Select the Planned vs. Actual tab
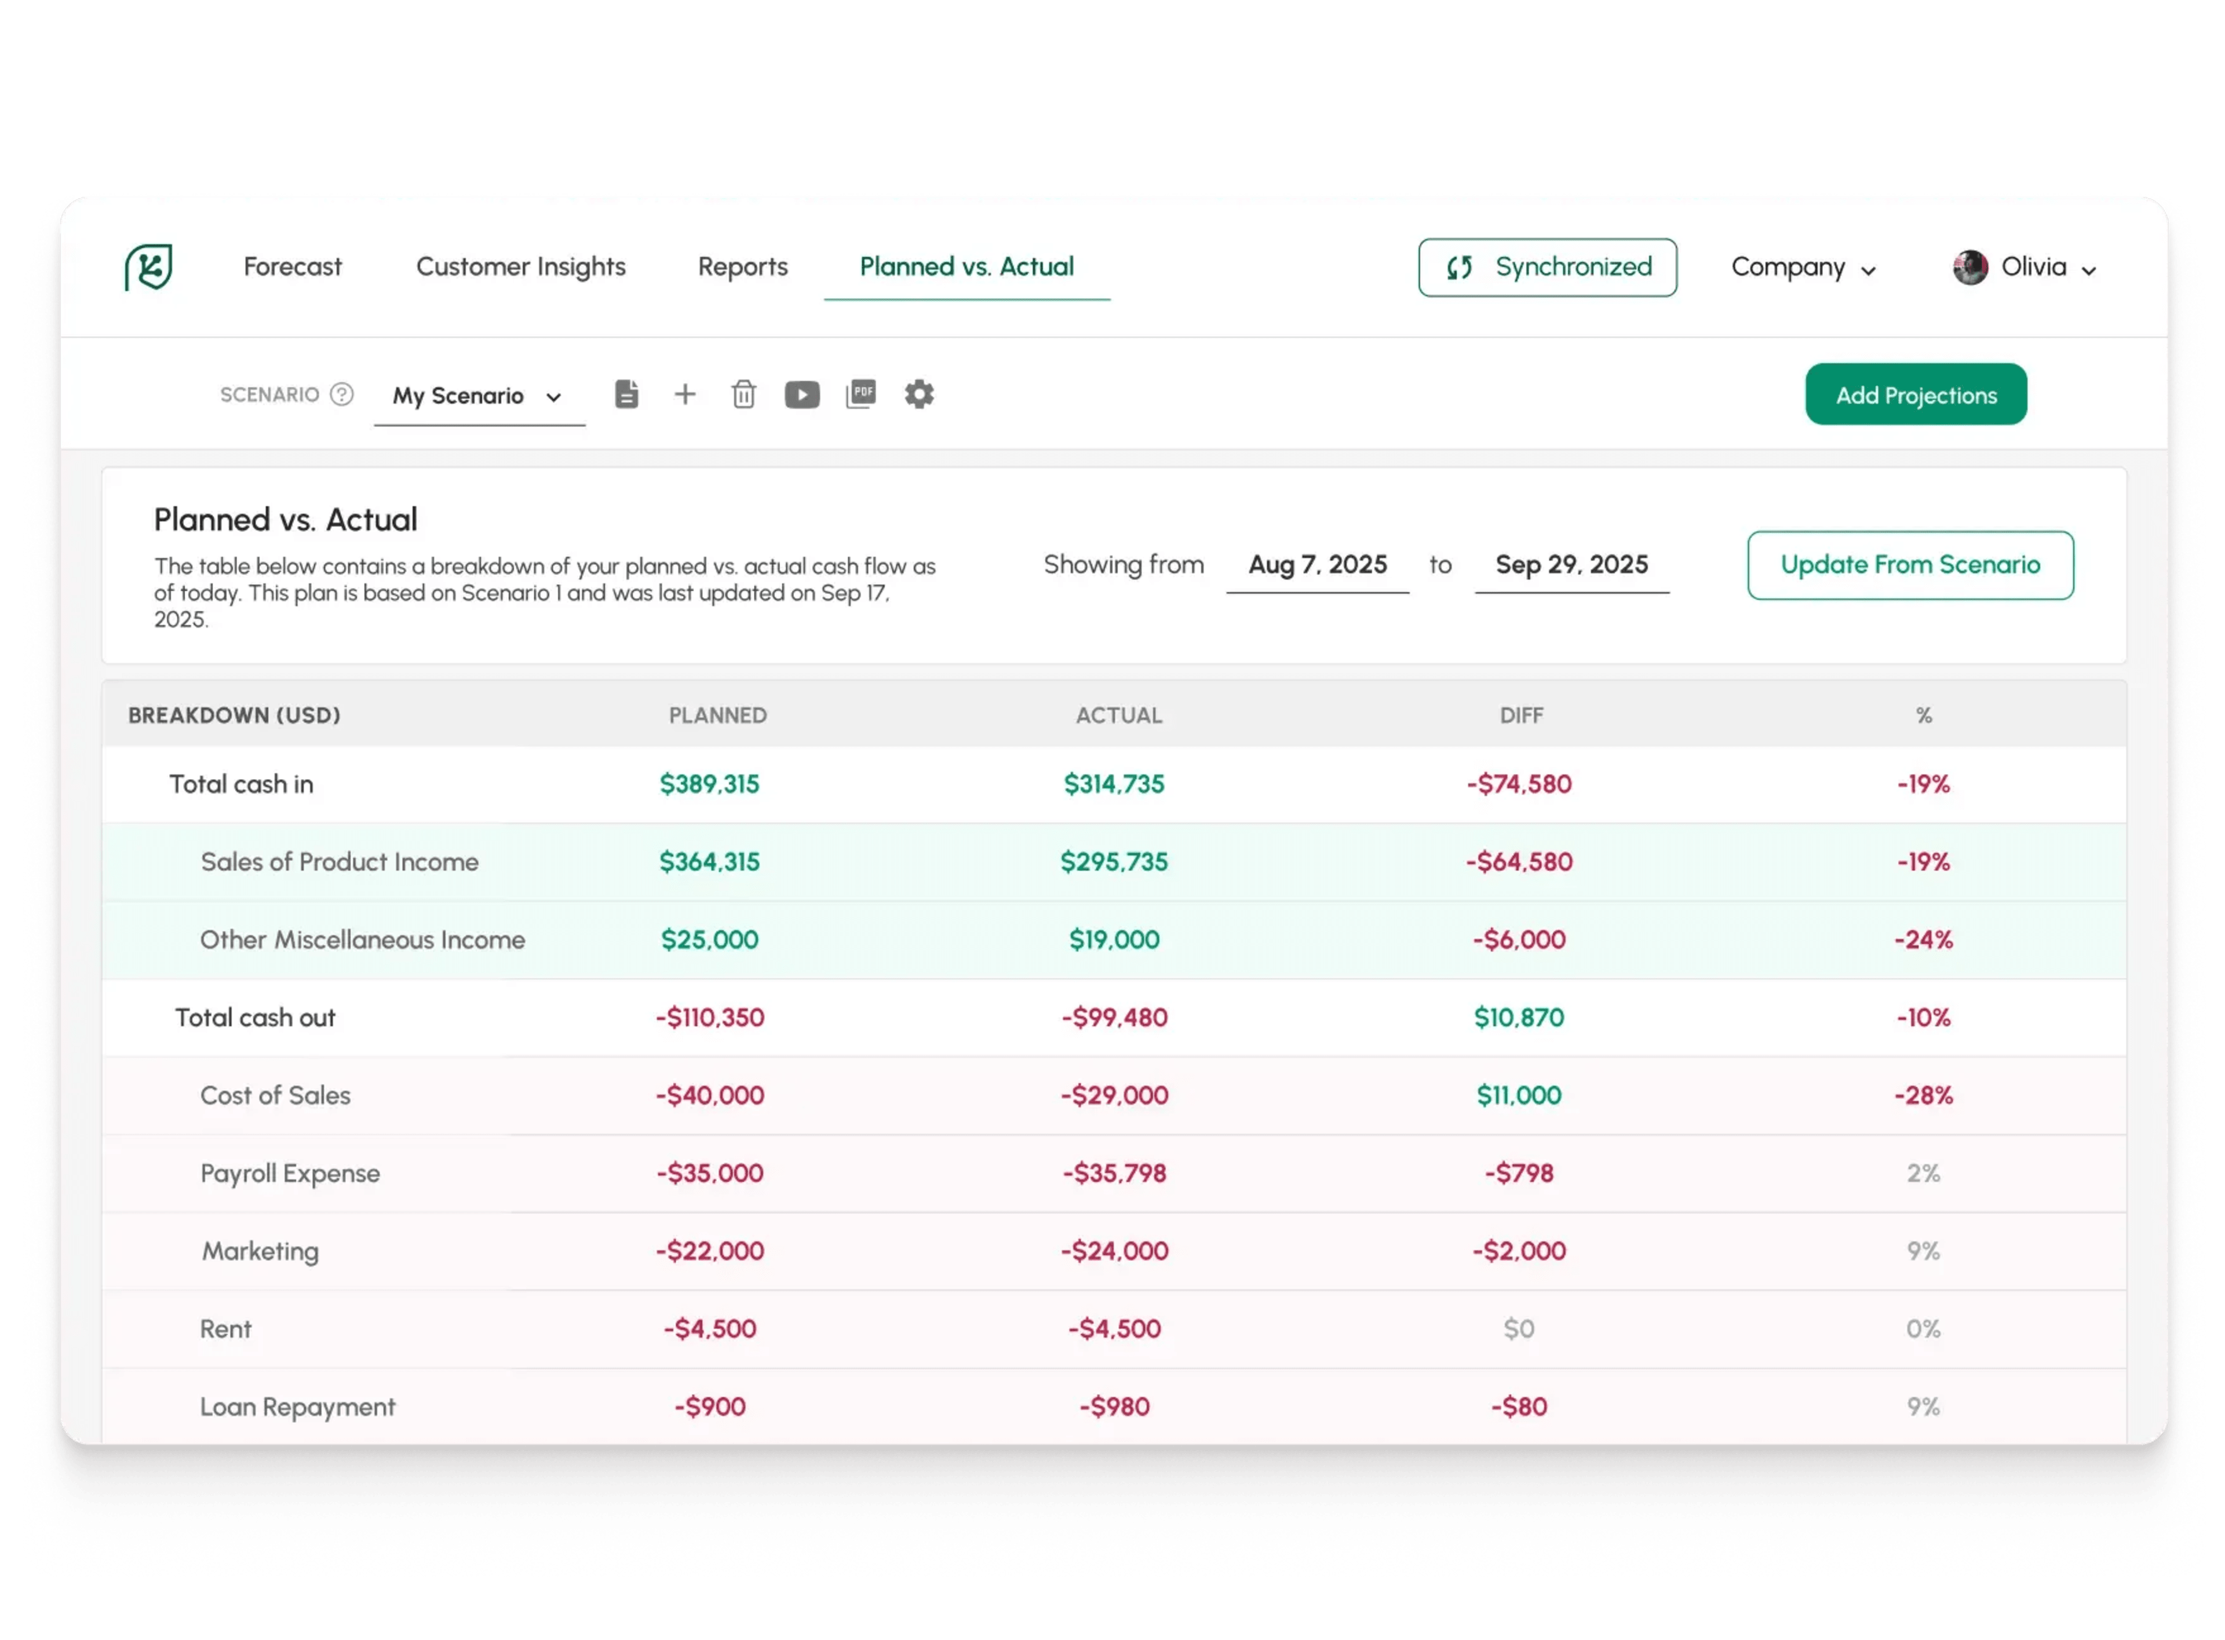The width and height of the screenshot is (2225, 1640). [x=967, y=266]
